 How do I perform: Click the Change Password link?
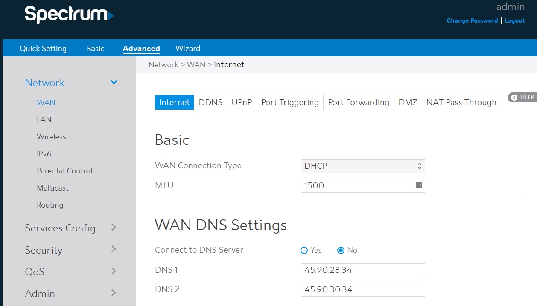click(472, 20)
